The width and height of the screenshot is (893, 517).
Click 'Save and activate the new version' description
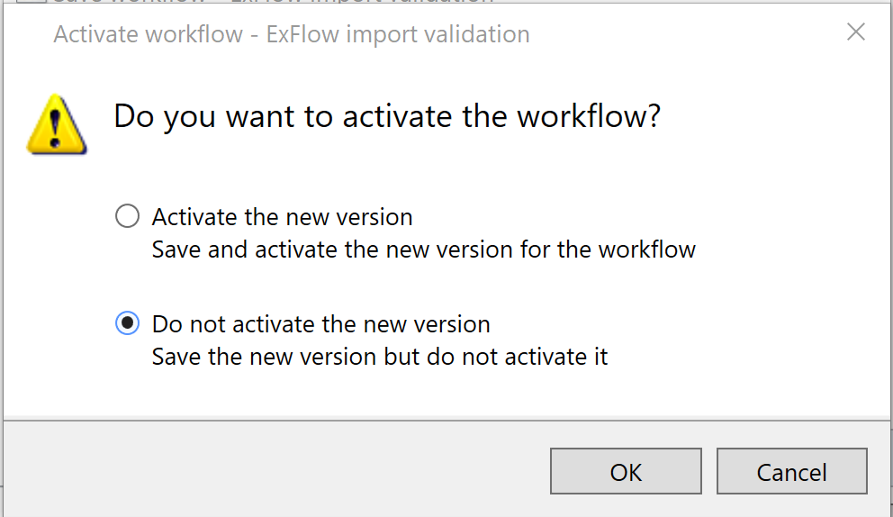point(423,249)
